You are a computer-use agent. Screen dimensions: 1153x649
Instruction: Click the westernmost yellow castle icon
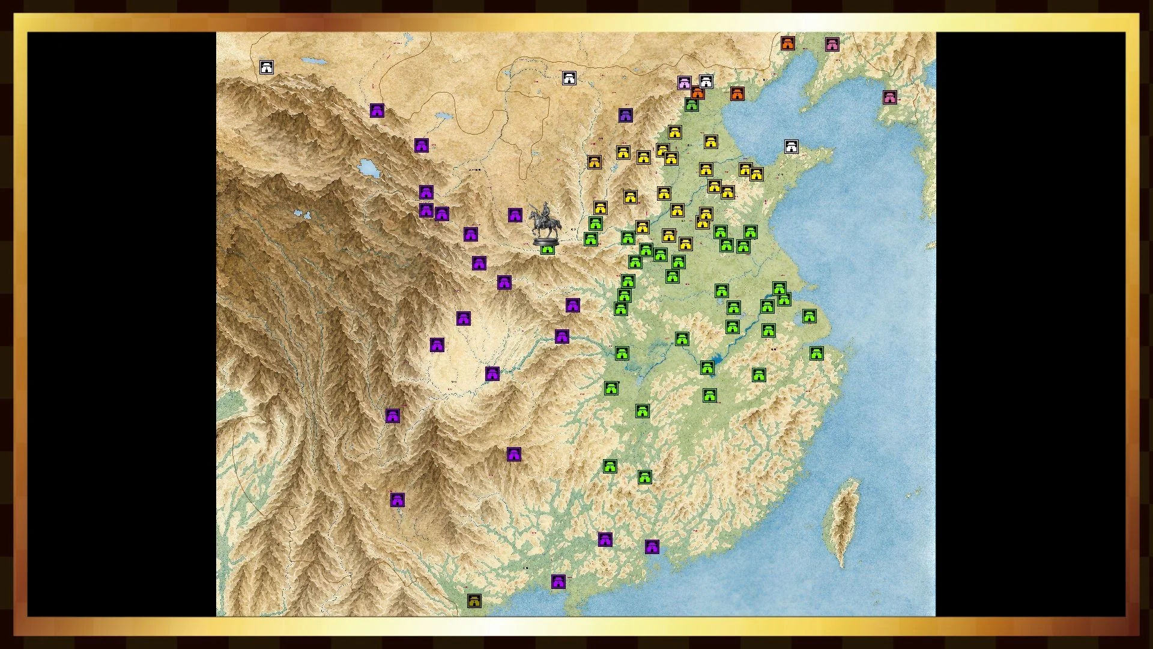click(x=595, y=162)
